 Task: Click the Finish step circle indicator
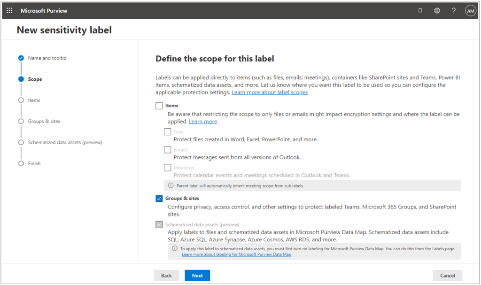(21, 163)
